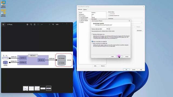Click the Next > button in wizard

(119, 57)
